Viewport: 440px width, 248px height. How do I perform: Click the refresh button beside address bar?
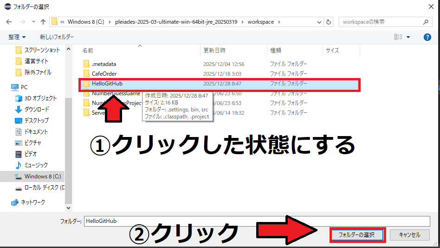(x=329, y=22)
